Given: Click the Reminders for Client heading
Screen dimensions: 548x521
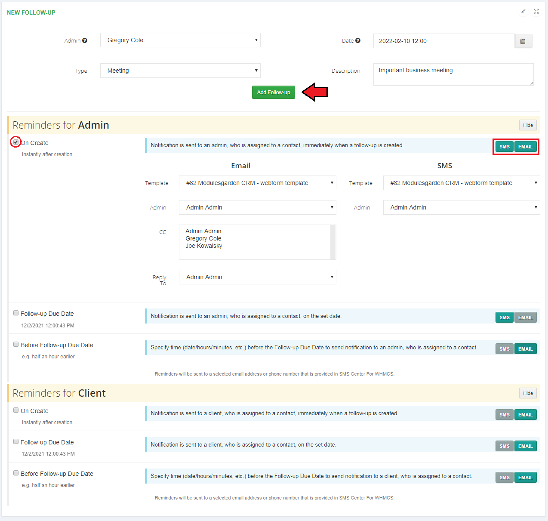Looking at the screenshot, I should point(59,393).
